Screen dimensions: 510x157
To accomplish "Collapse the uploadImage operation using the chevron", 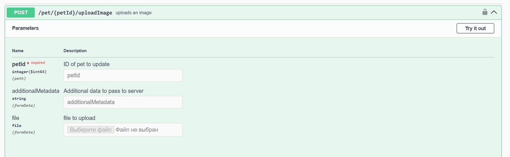I will [x=494, y=12].
